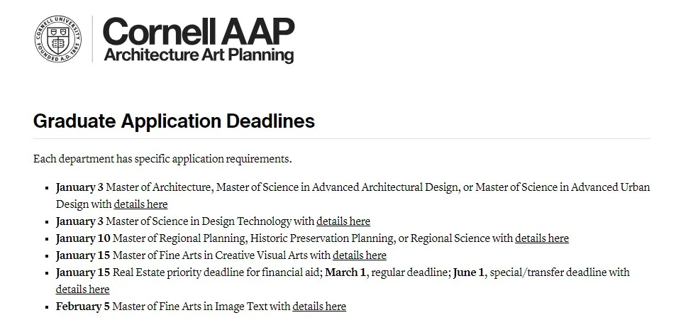Click the January 10 deadline date
The width and height of the screenshot is (676, 320).
pos(83,238)
